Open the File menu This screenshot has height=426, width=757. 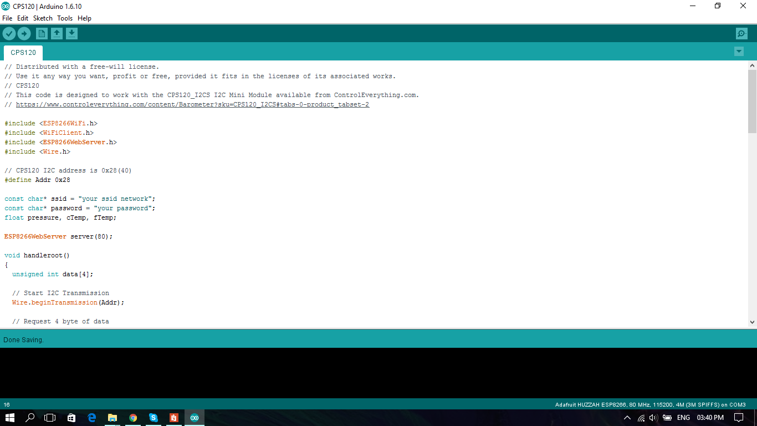7,18
